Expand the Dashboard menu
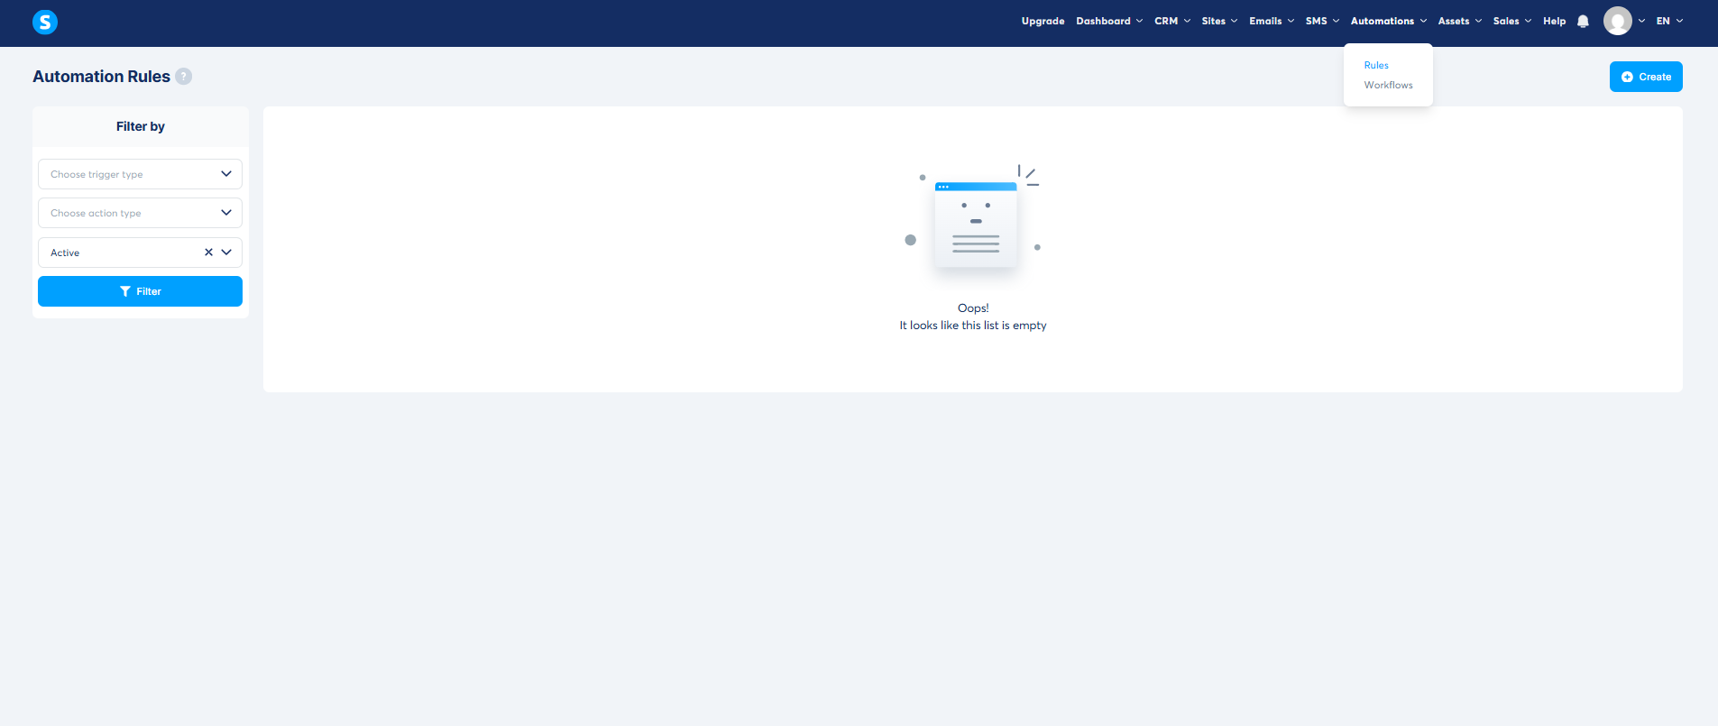1718x726 pixels. click(x=1108, y=21)
